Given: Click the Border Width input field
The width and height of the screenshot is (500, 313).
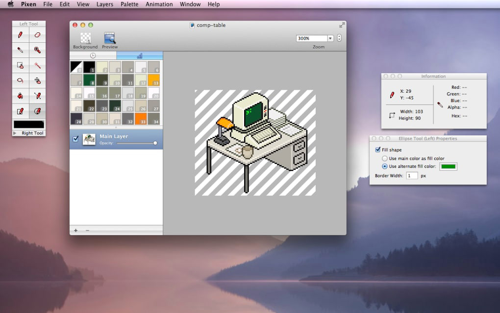Looking at the screenshot, I should (x=412, y=175).
